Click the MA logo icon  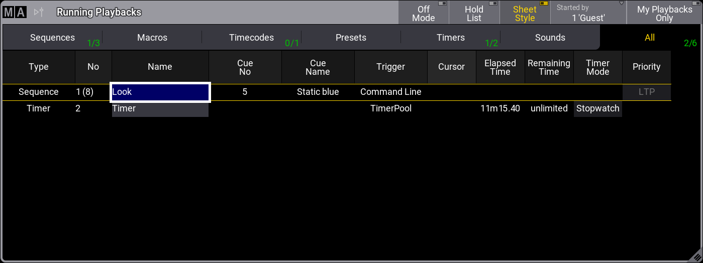coord(14,12)
